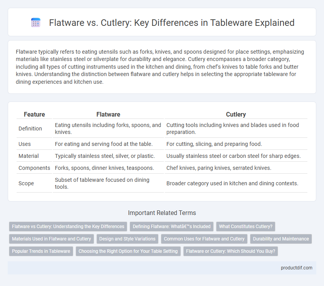Image resolution: width=324 pixels, height=286 pixels.
Task: Open 'Defining Flatware: What's Included' tag
Action: (172, 227)
